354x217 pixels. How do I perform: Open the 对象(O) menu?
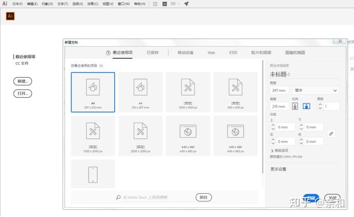pyautogui.click(x=47, y=4)
